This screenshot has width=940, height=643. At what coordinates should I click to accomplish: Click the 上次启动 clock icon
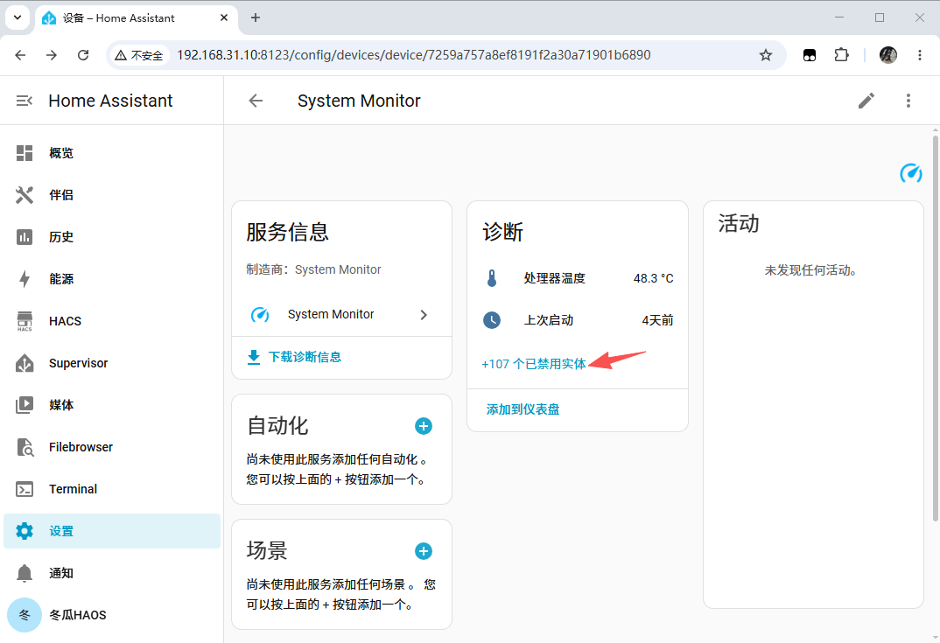492,320
